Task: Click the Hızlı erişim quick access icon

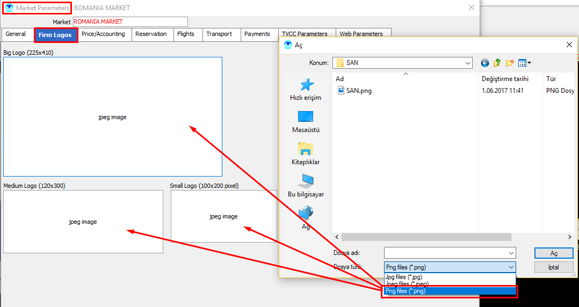Action: (305, 85)
